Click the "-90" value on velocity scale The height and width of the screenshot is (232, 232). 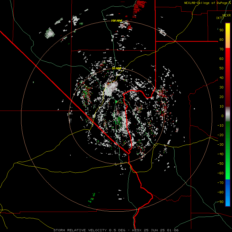pyautogui.click(x=220, y=202)
